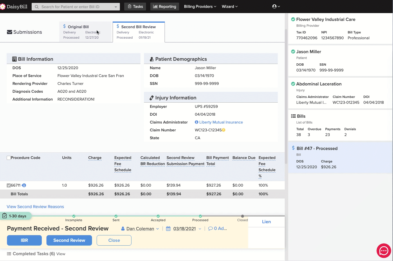Click the Payments count 23 in Bills
This screenshot has height=261, width=393.
click(x=327, y=135)
